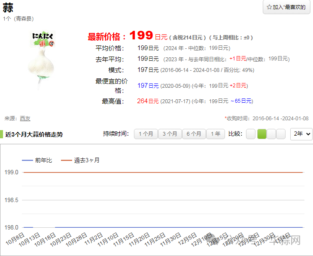Toggle the 前年比 legend entry
The image size is (313, 256).
tap(37, 160)
